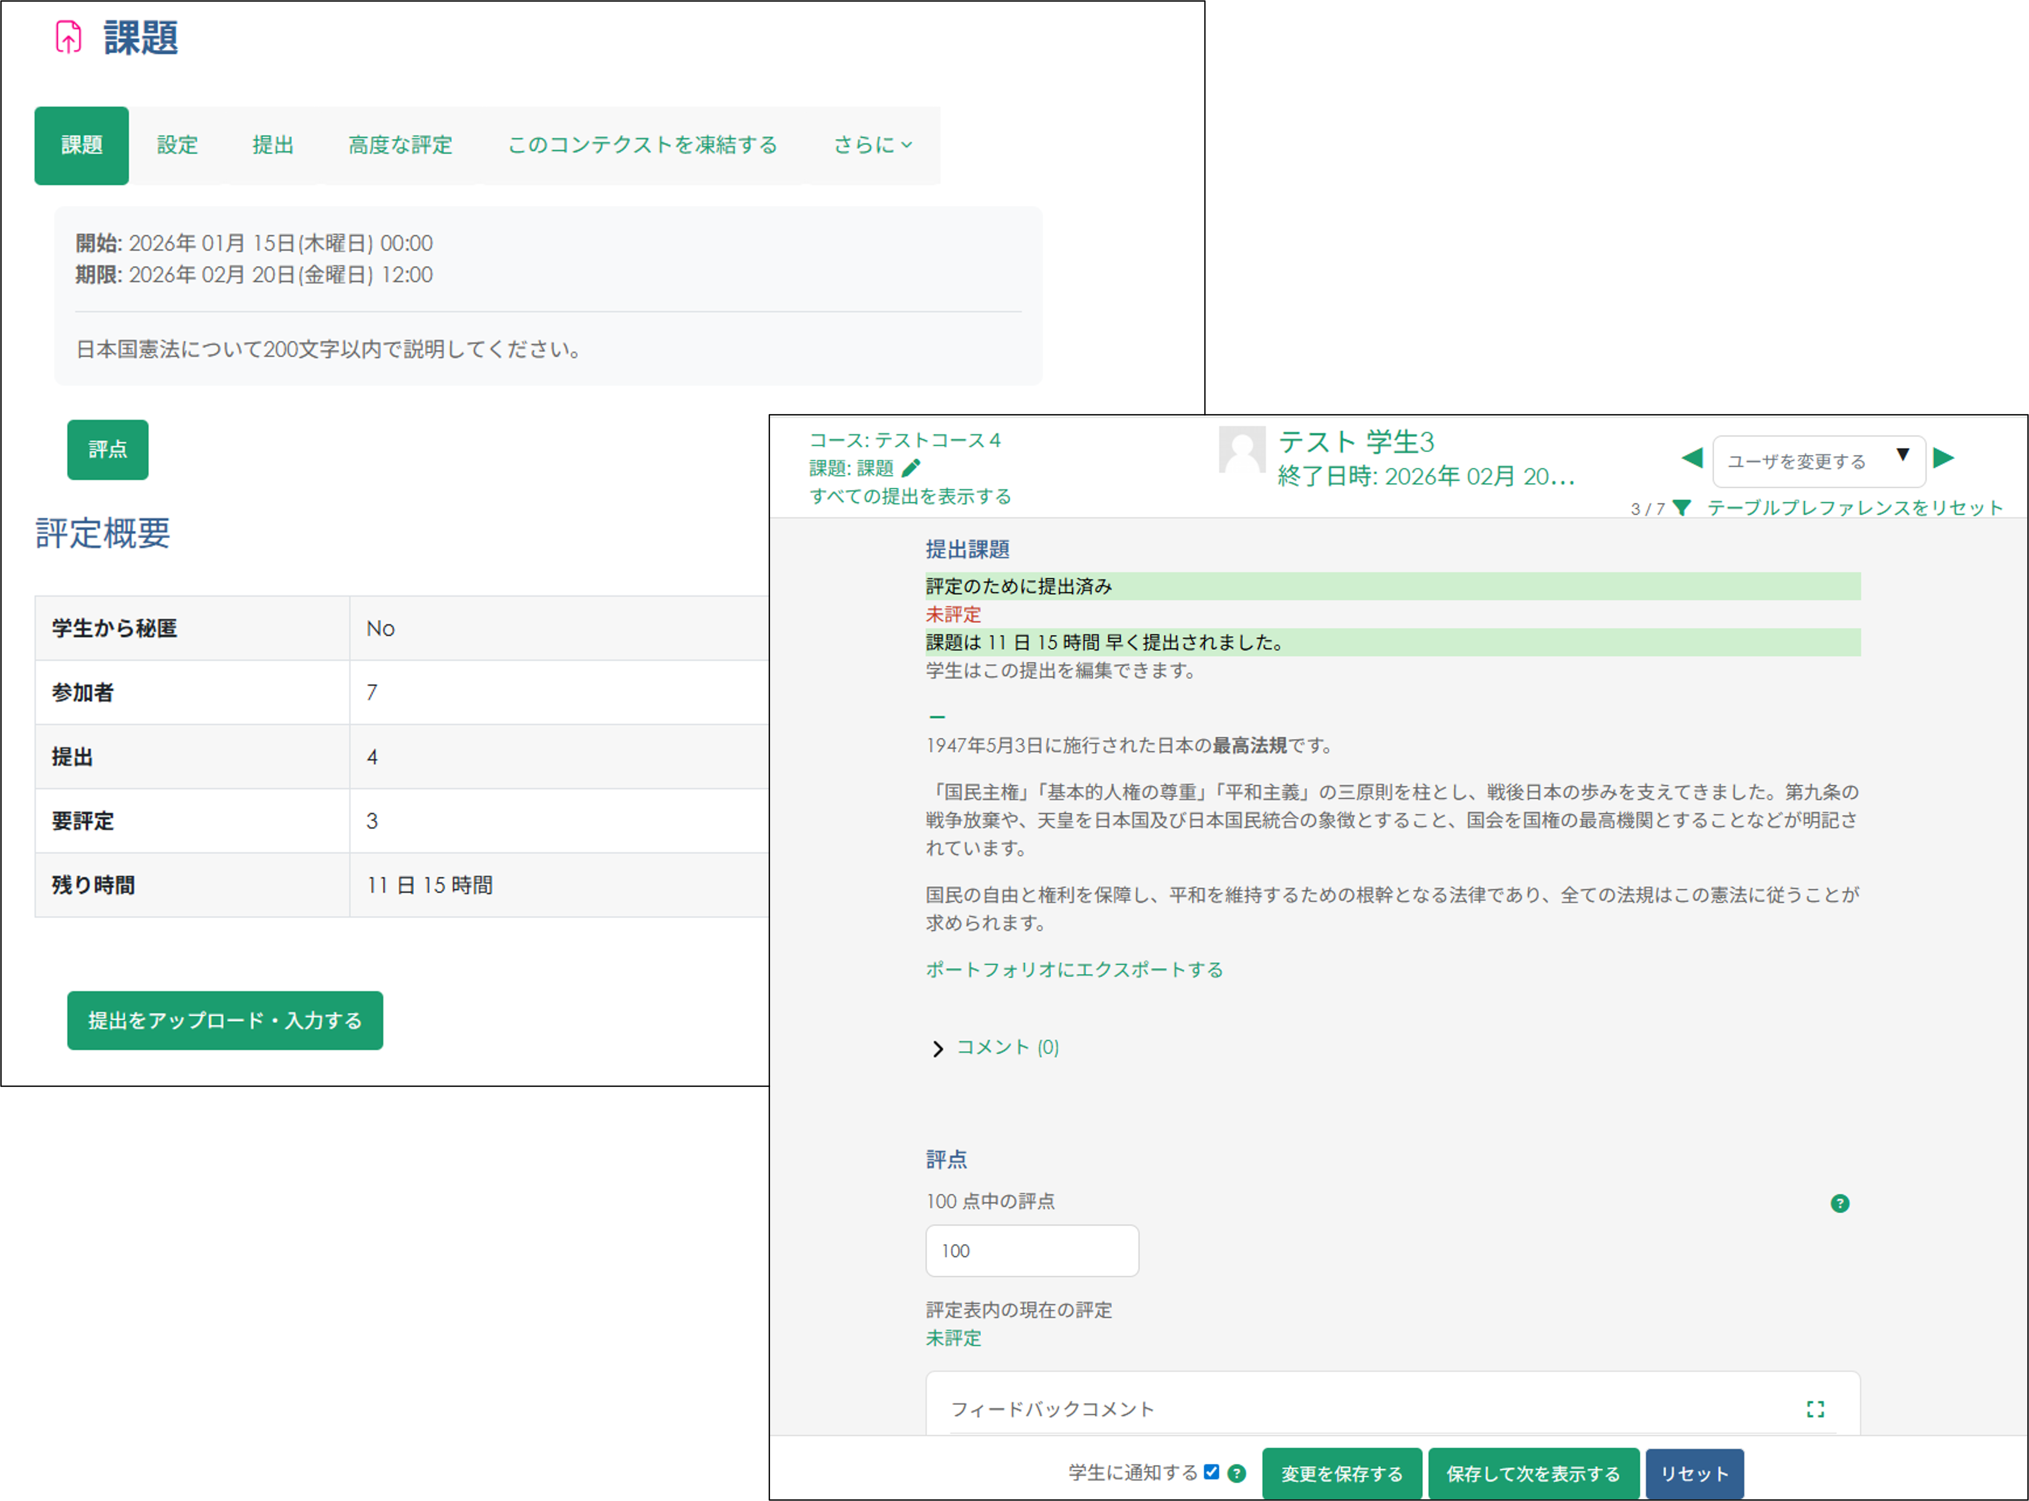Collapse submission text with minus toggle
2029x1501 pixels.
pos(937,717)
